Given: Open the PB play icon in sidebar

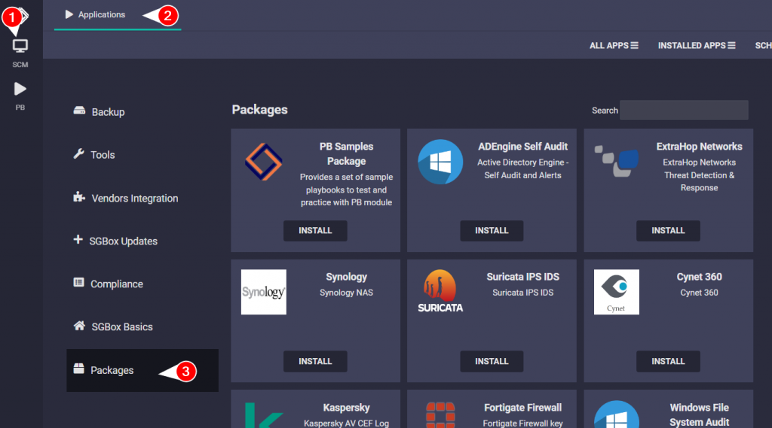Looking at the screenshot, I should click(20, 89).
